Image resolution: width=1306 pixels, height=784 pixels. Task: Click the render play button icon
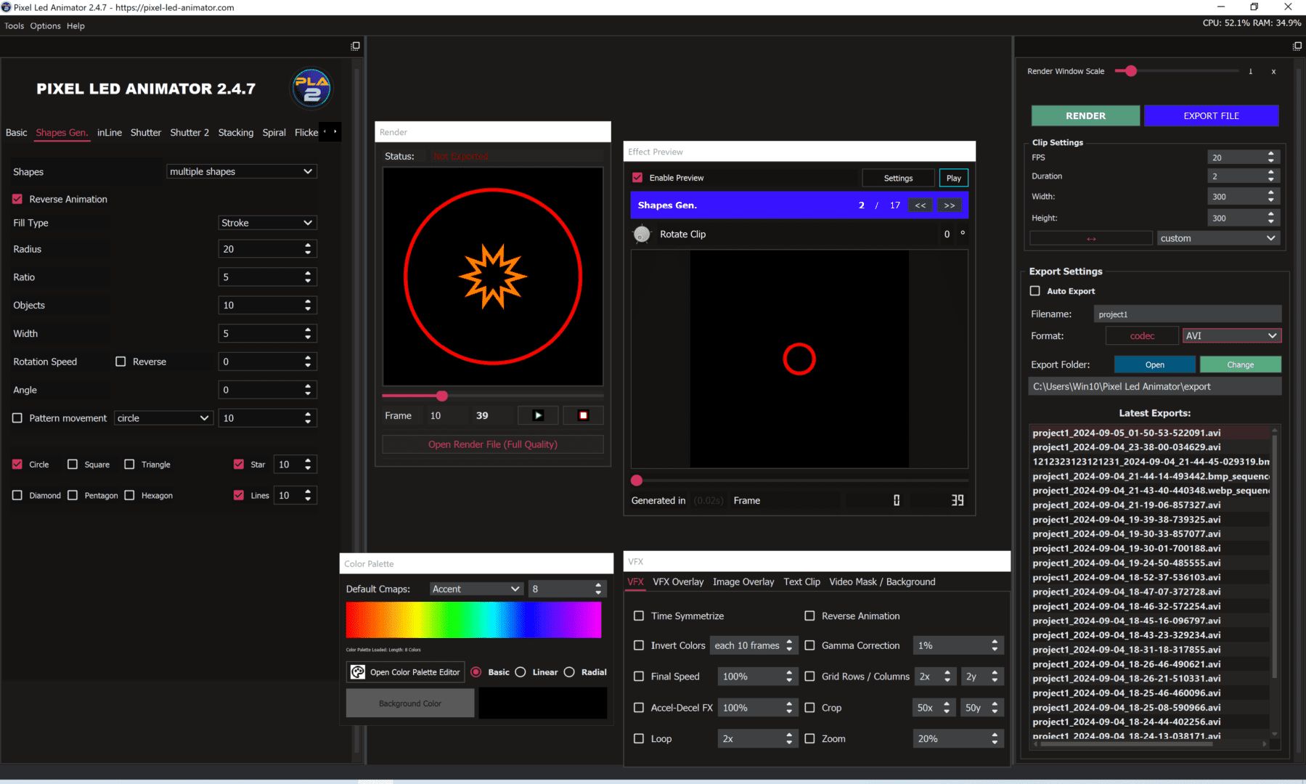(538, 415)
